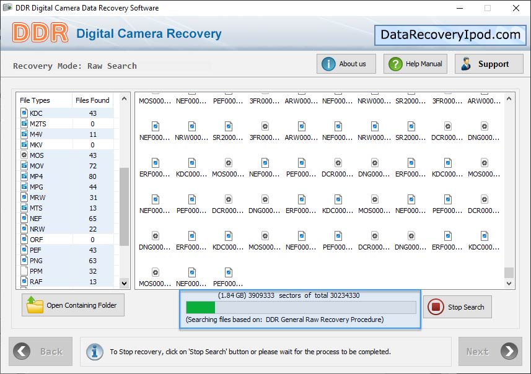The width and height of the screenshot is (531, 374).
Task: Select the ORF row in file types
Action: coord(67,240)
